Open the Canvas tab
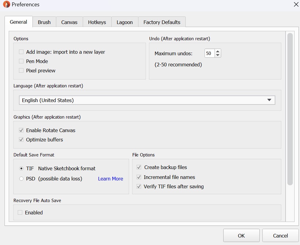Viewport: 300px width, 245px height. point(69,22)
